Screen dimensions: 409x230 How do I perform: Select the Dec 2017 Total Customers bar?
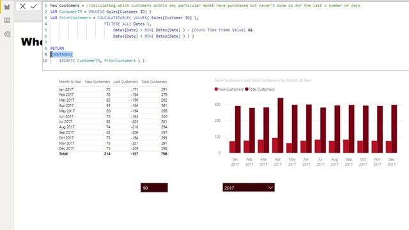click(x=394, y=129)
